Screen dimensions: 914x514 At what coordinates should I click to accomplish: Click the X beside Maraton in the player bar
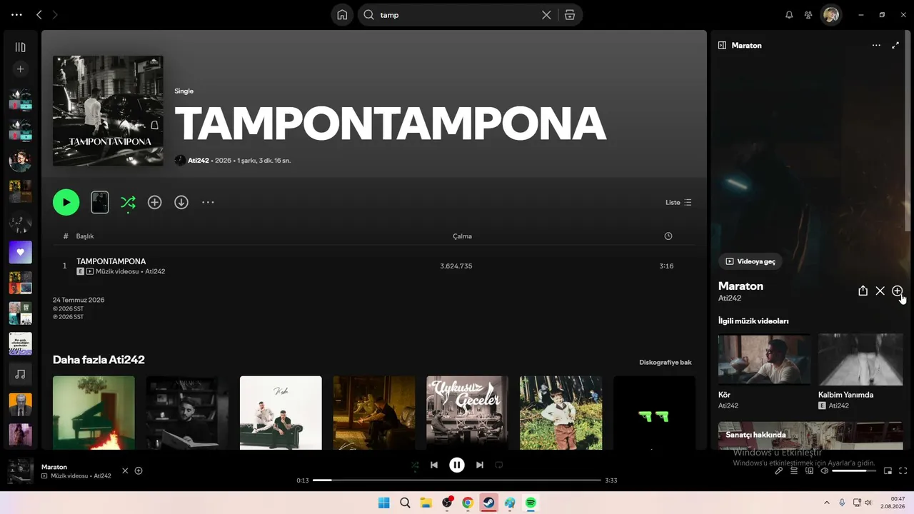[x=125, y=470]
